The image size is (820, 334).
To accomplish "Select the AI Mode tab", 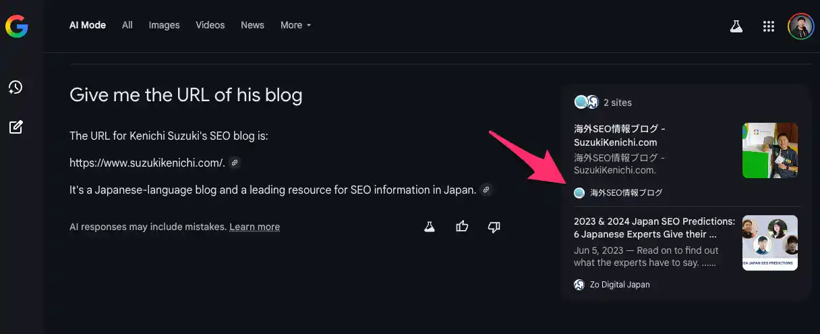I will click(88, 25).
